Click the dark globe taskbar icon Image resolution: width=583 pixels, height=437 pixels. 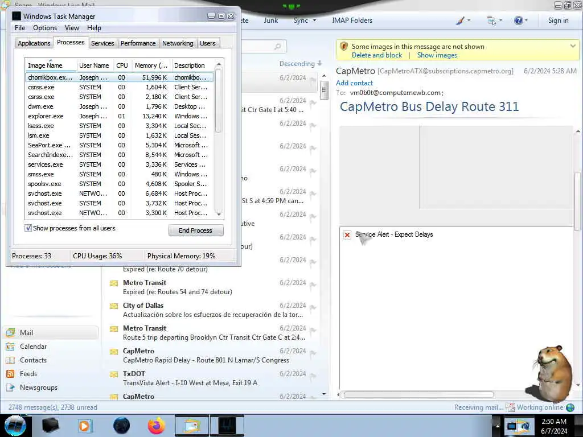[121, 426]
